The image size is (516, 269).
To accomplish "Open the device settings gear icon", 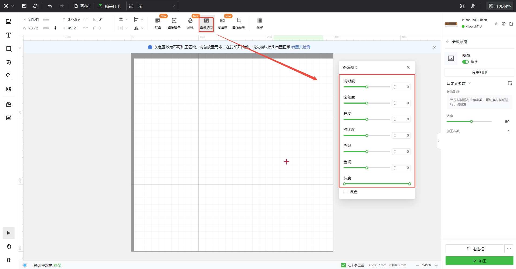I will pyautogui.click(x=504, y=24).
